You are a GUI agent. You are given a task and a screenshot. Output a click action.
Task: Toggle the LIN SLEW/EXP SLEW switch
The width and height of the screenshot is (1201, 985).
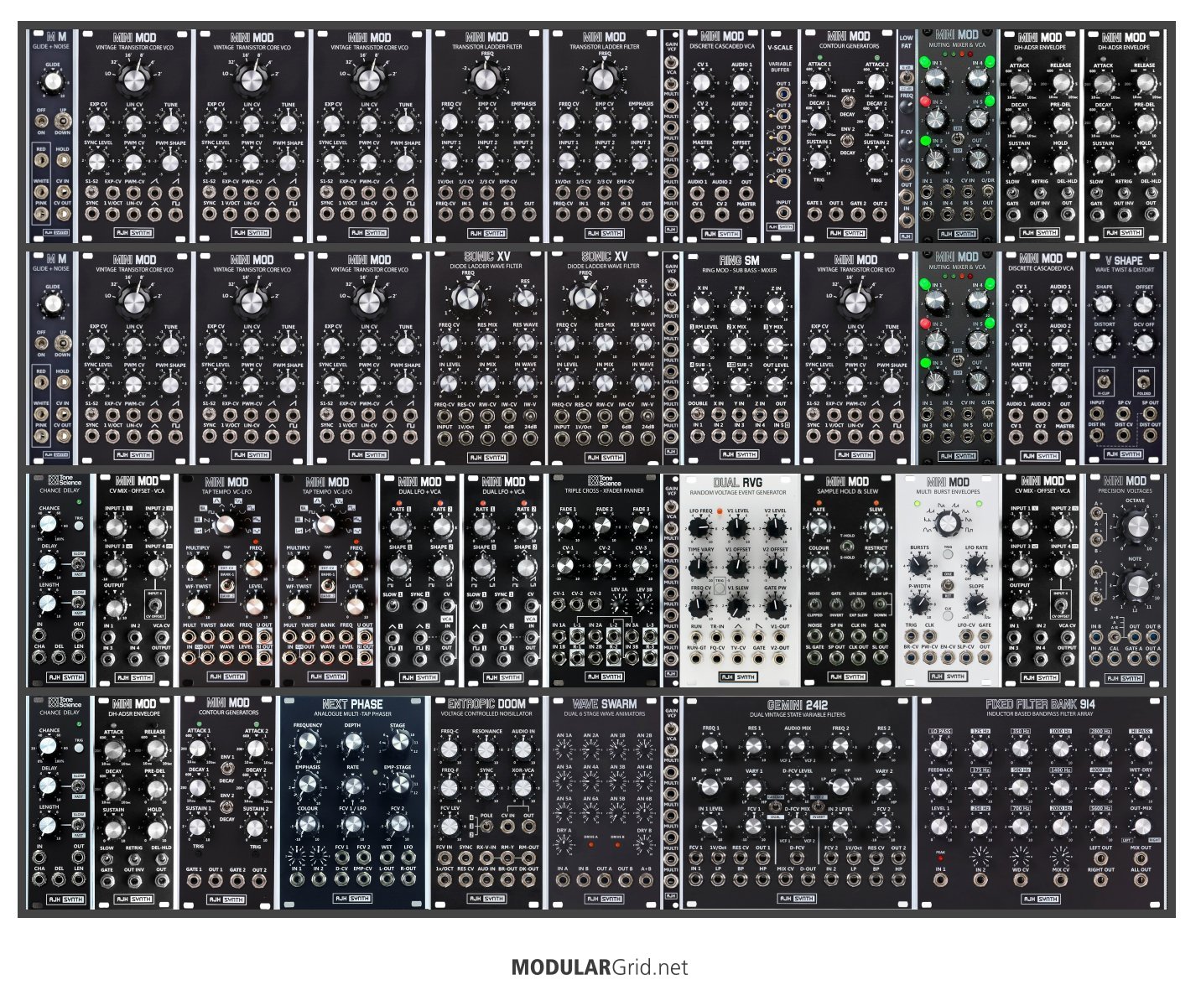pyautogui.click(x=858, y=604)
